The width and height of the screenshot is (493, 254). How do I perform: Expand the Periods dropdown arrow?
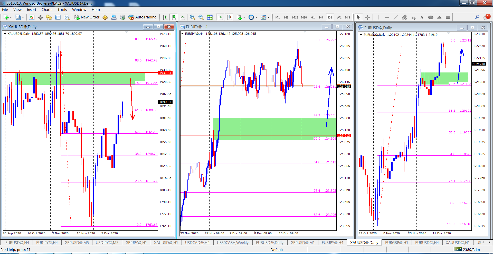click(x=256, y=17)
